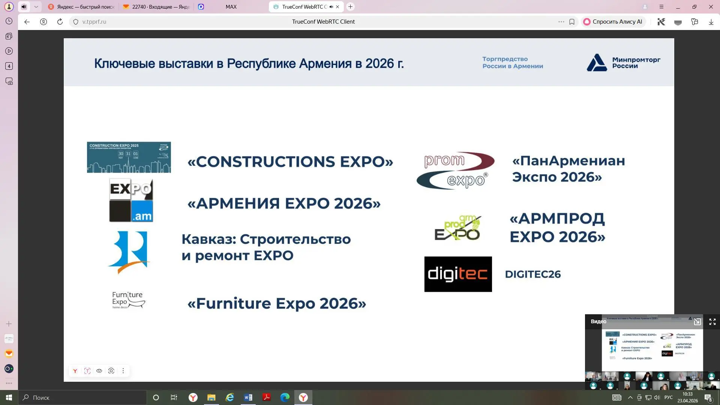Click the Yandex search icon in floating toolbar

tap(75, 371)
